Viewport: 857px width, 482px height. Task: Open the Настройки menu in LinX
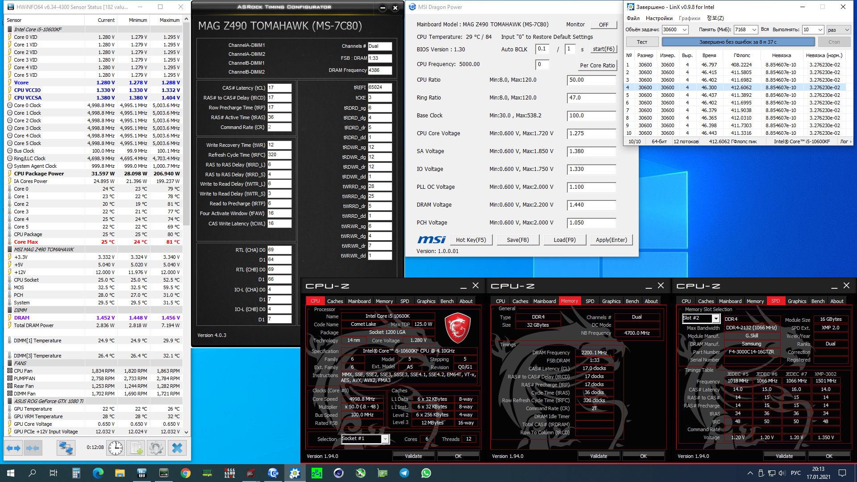point(659,18)
